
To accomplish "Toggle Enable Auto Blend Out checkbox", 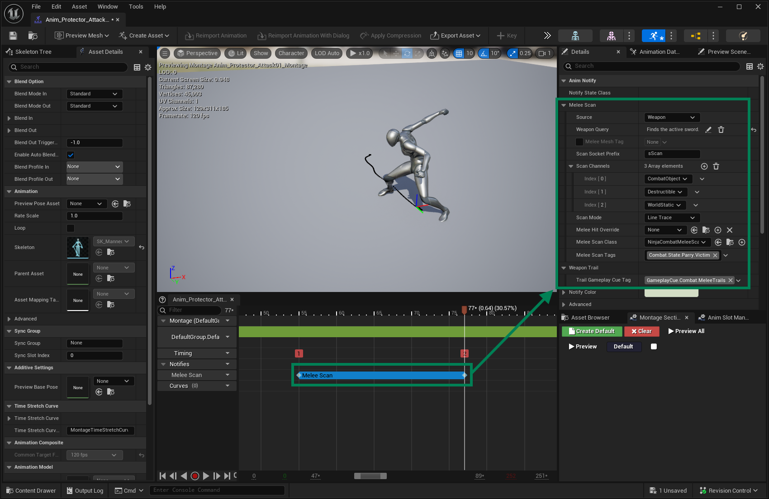I will pos(71,155).
